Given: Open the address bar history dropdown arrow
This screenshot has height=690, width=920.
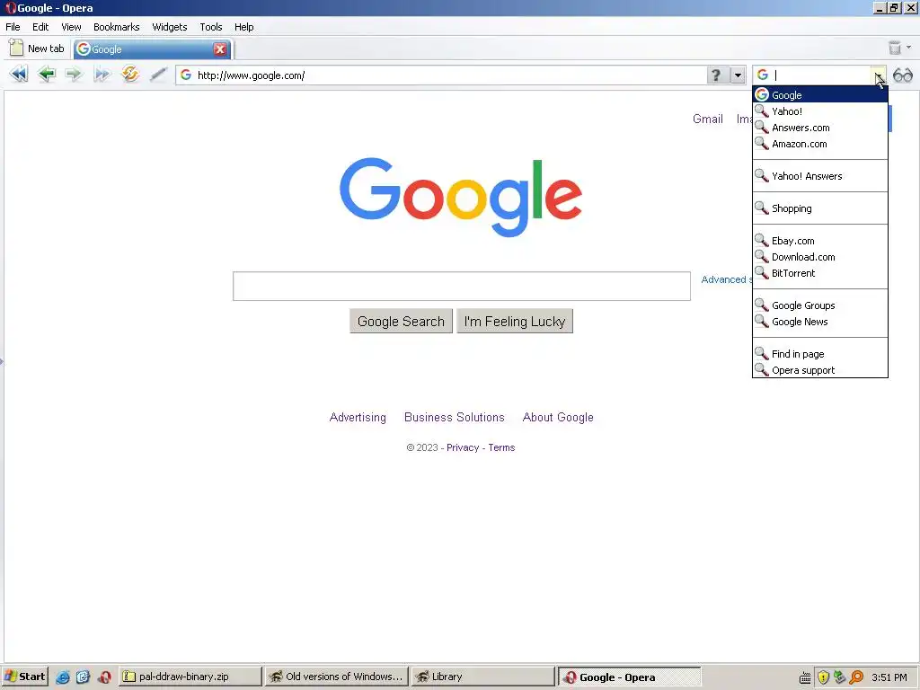Looking at the screenshot, I should point(738,75).
